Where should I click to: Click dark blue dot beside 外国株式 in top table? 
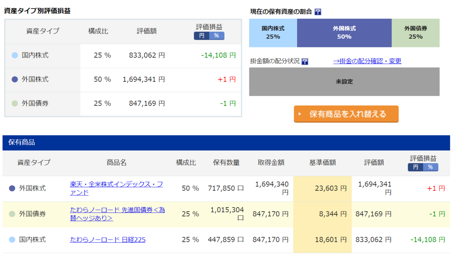point(15,79)
